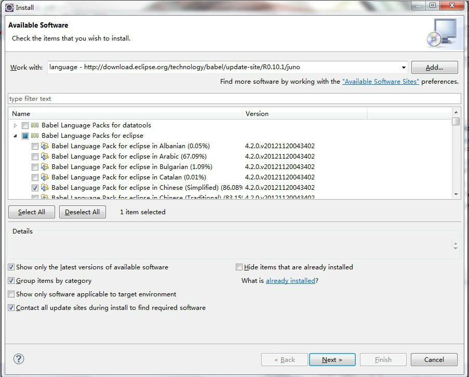Click the software list scrollbar down arrow
469x377 pixels.
(x=456, y=194)
